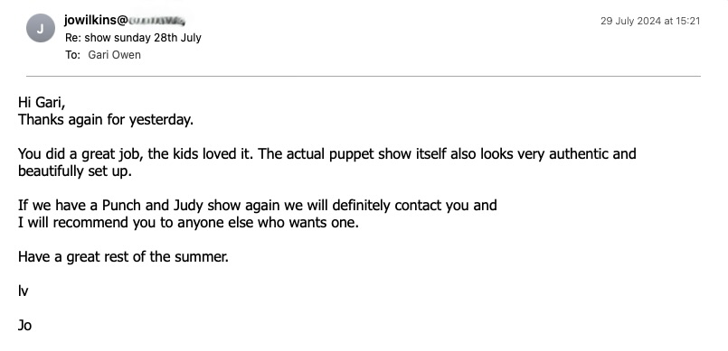This screenshot has height=351, width=728.
Task: Click the timestamp 29 July 2024 at 15:21
Action: pyautogui.click(x=650, y=21)
